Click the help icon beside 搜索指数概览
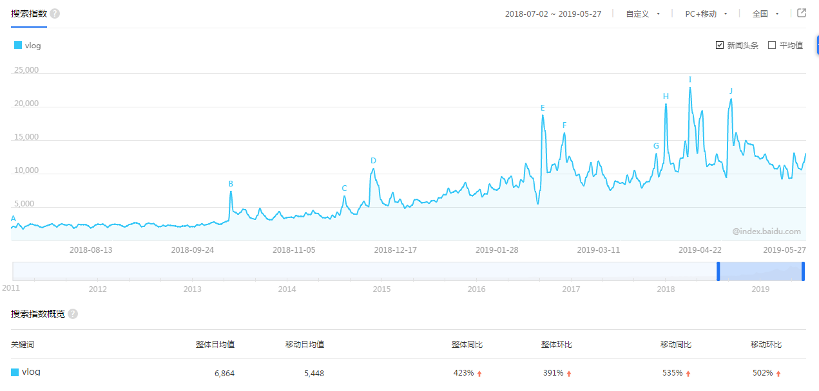This screenshot has width=819, height=391. tap(73, 314)
